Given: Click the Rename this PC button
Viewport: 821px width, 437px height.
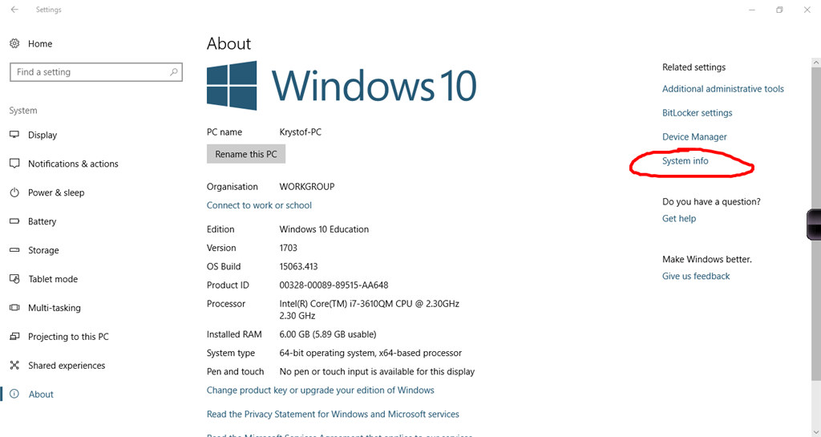Looking at the screenshot, I should pos(246,154).
